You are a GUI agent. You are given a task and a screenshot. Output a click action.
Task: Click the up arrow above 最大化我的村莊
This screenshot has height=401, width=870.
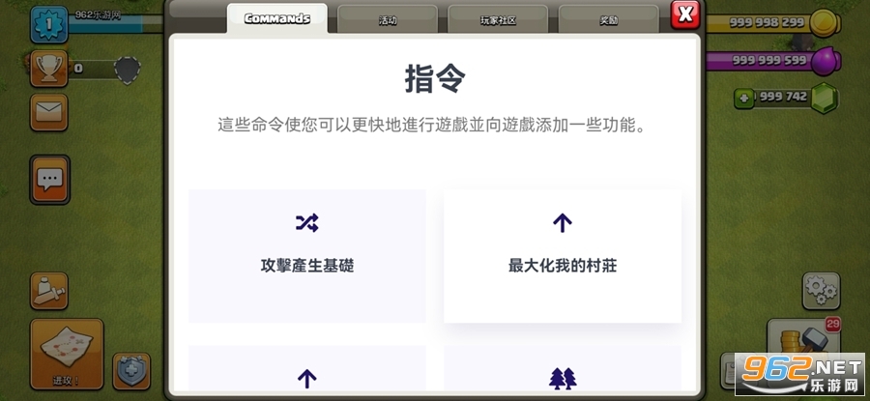click(x=562, y=223)
